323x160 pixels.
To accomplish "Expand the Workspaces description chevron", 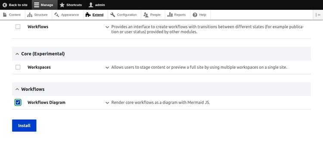I will tap(107, 68).
